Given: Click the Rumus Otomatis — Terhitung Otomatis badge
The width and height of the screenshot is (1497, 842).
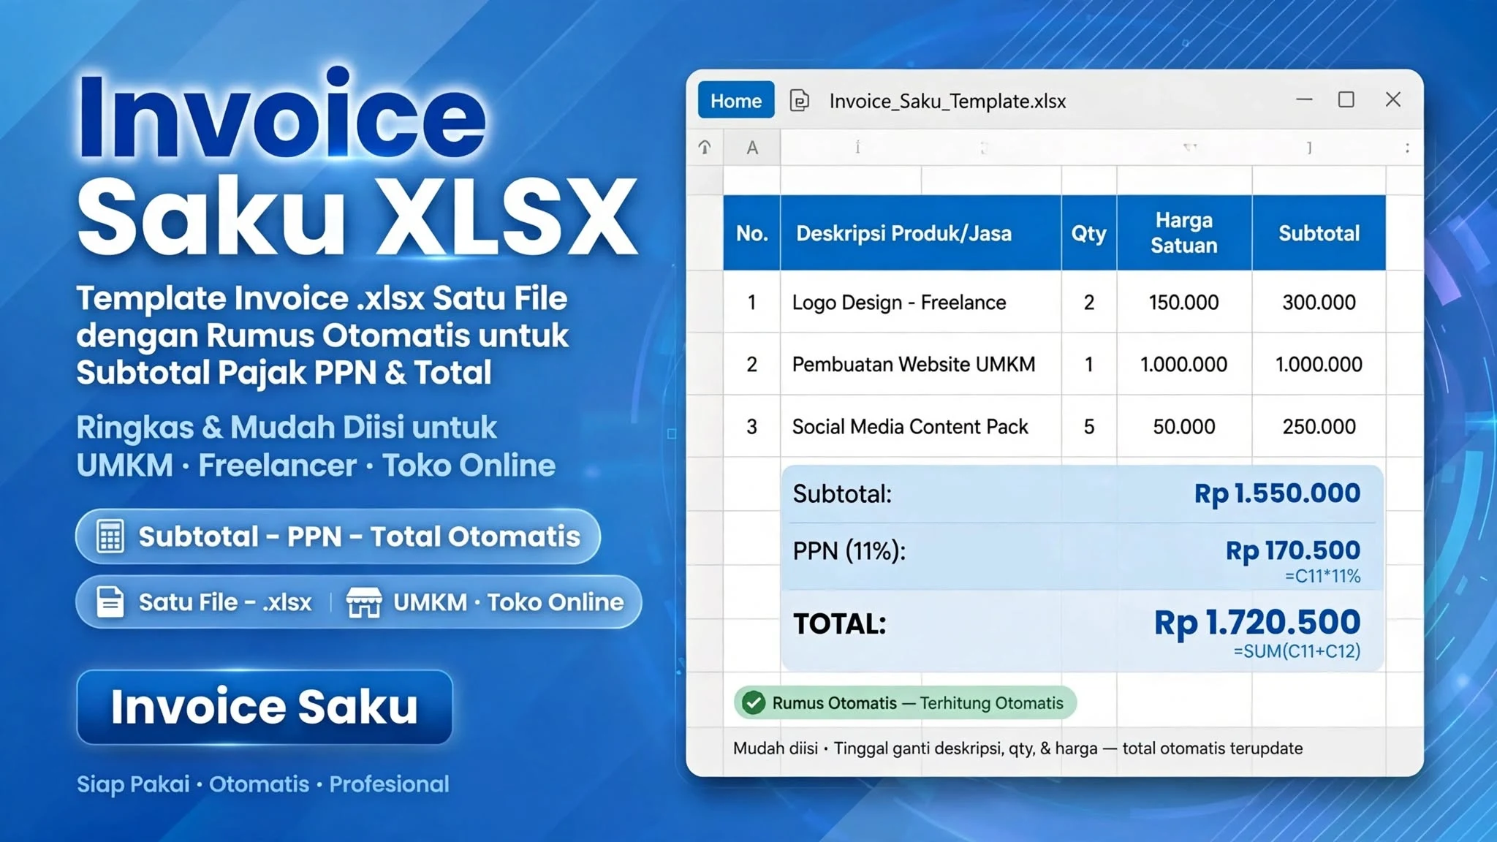Looking at the screenshot, I should tap(905, 703).
